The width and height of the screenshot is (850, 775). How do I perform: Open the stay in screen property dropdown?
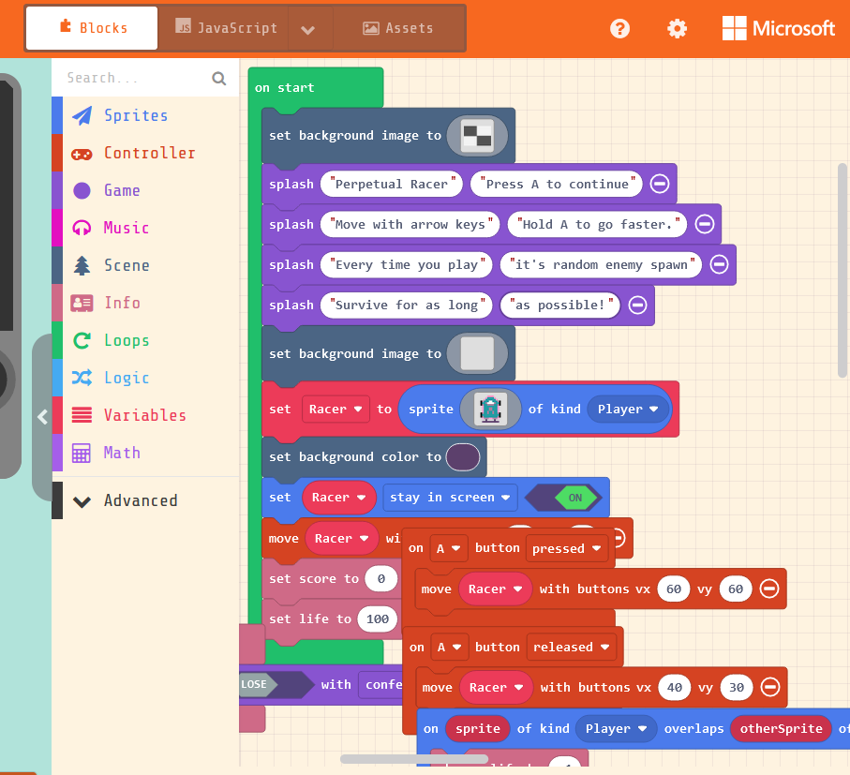pos(450,497)
